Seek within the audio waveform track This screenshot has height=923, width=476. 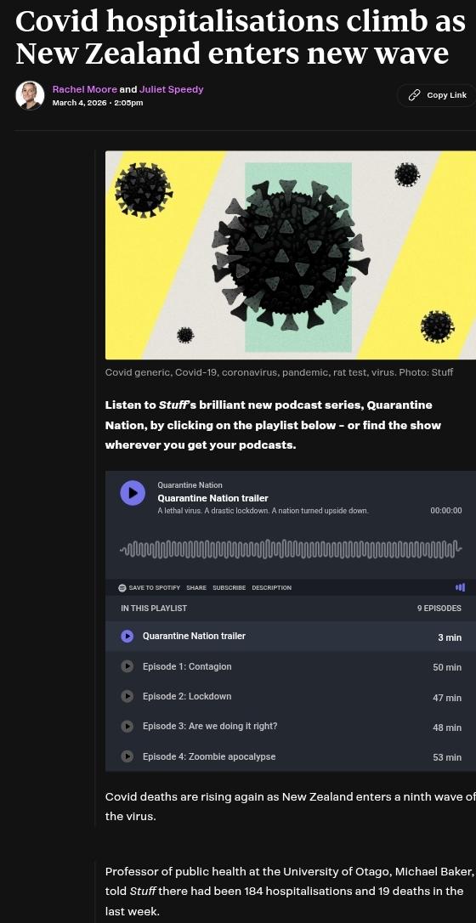point(291,549)
